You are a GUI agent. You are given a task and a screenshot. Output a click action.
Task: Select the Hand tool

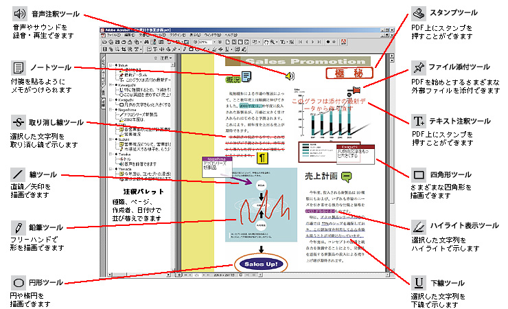(x=266, y=42)
